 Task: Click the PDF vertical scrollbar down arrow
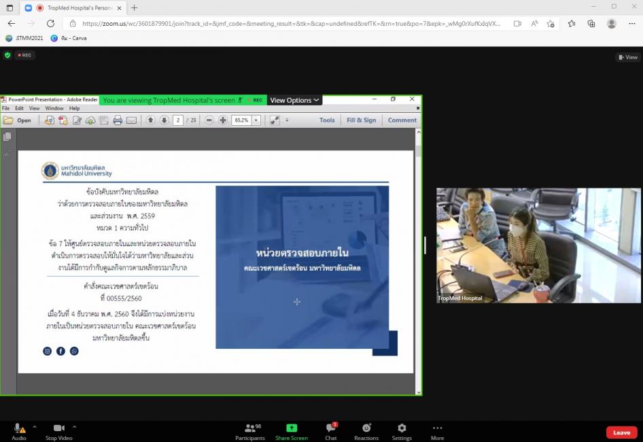pyautogui.click(x=418, y=392)
